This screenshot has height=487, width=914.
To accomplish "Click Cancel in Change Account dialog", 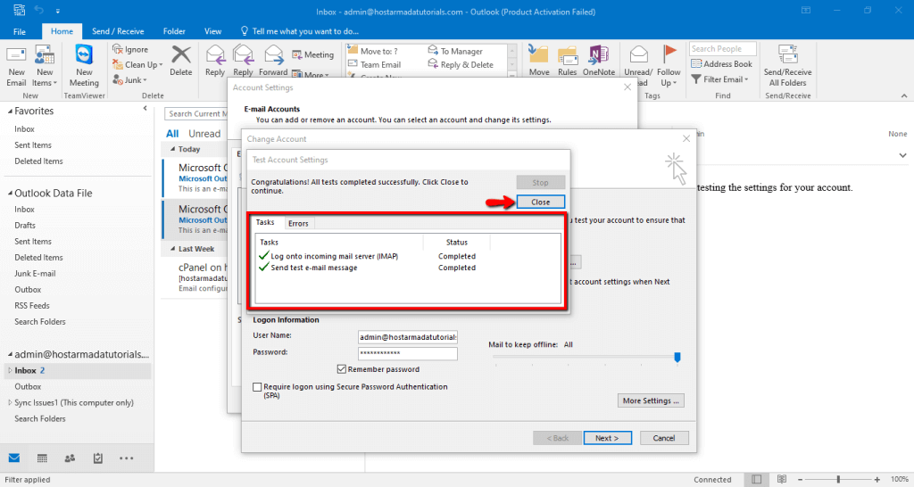I will click(x=664, y=438).
